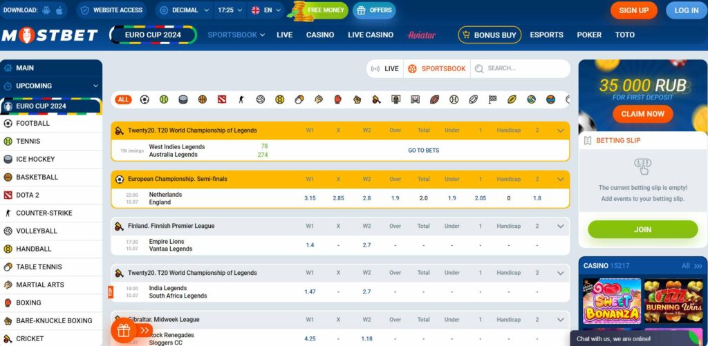This screenshot has width=708, height=346.
Task: Select the basketball icon in the sports filter strip
Action: [x=203, y=99]
